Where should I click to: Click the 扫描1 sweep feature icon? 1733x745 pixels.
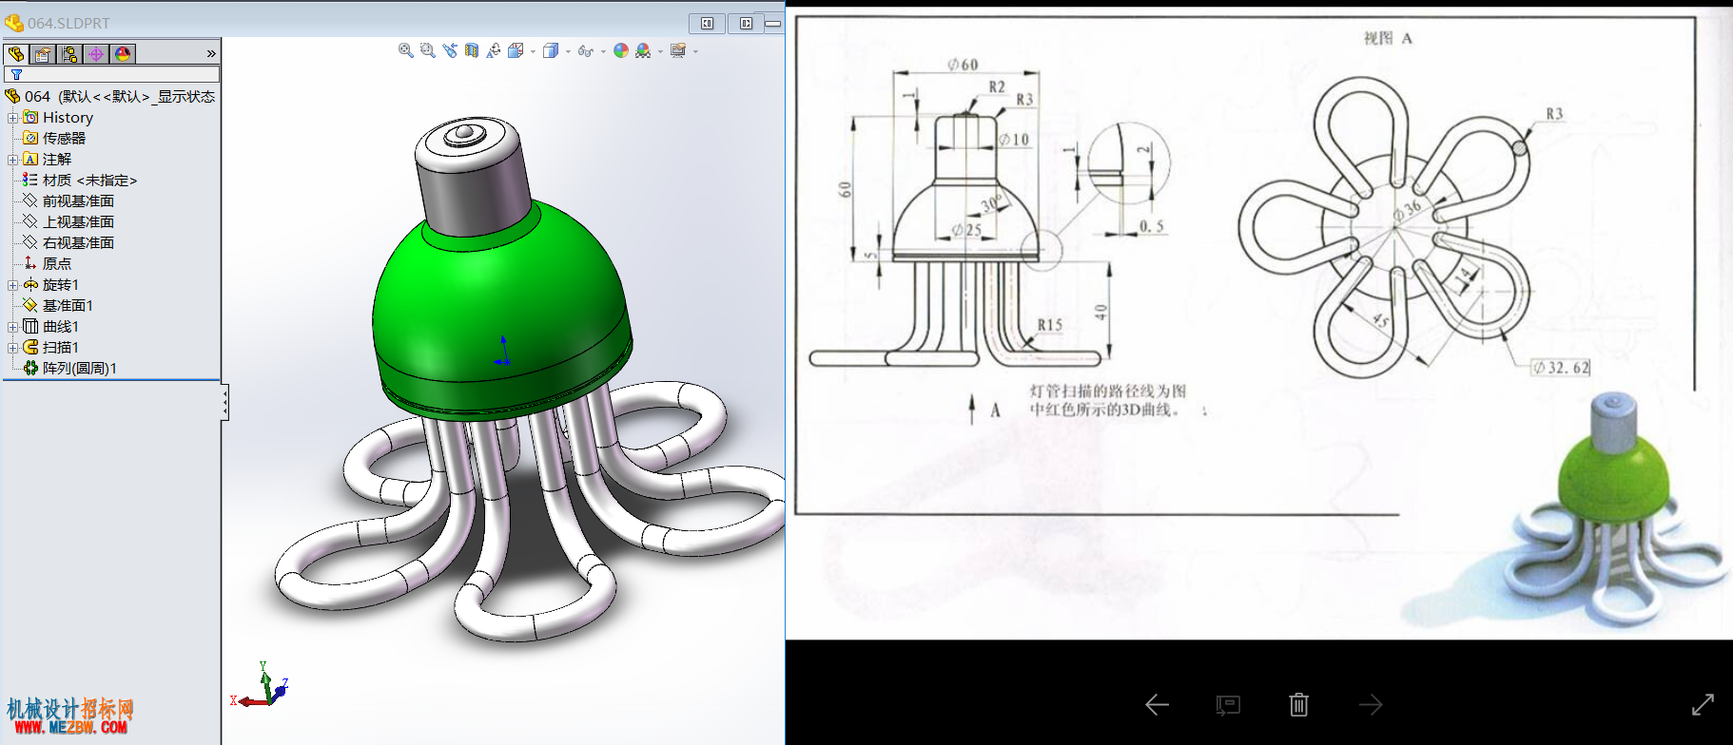[30, 347]
